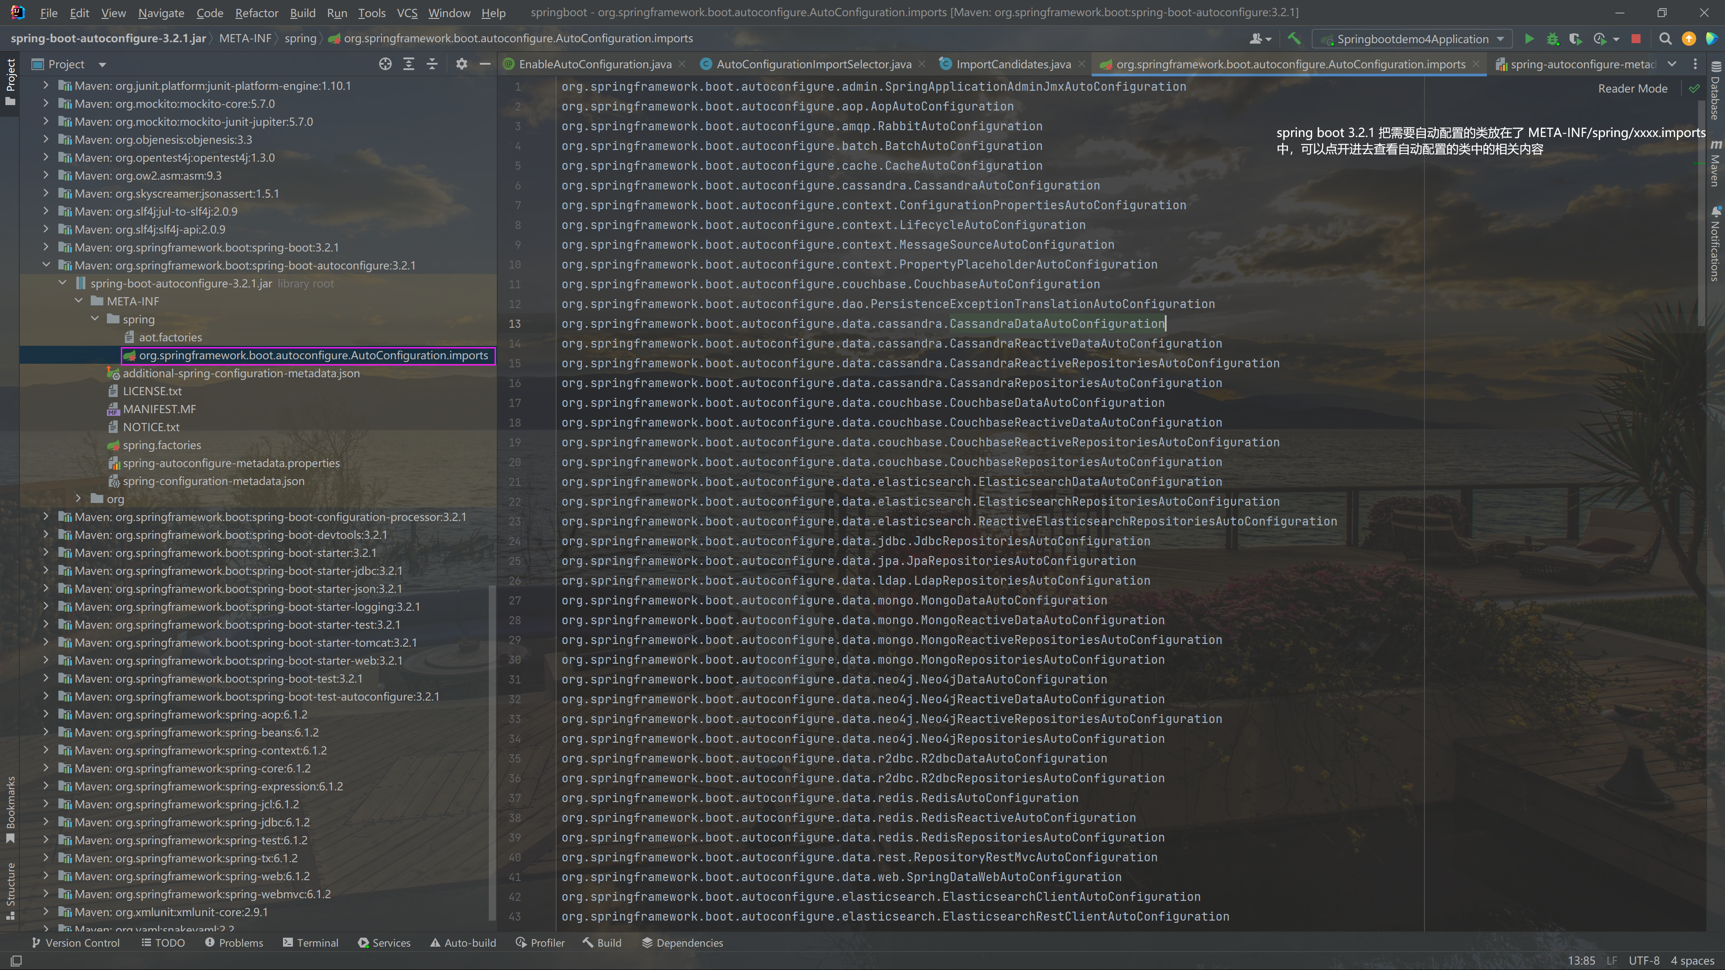Open run configuration dropdown Springbootdemo4Application
Image resolution: width=1725 pixels, height=970 pixels.
click(1413, 39)
